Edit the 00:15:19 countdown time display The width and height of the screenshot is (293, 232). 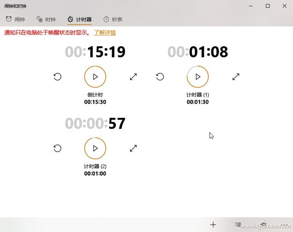(95, 52)
